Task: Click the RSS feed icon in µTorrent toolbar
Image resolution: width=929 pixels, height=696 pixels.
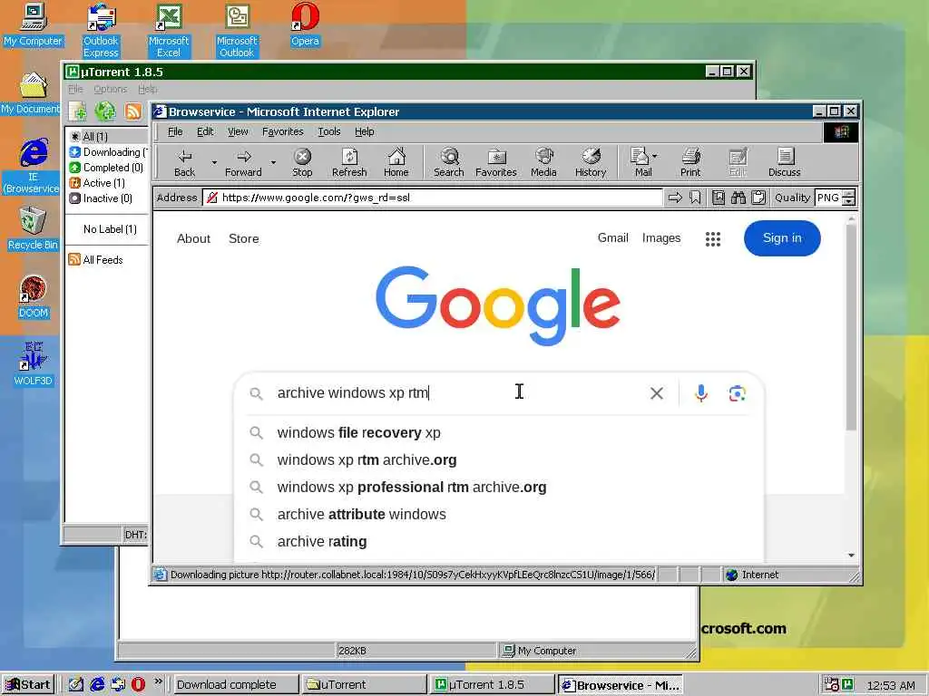Action: [133, 111]
